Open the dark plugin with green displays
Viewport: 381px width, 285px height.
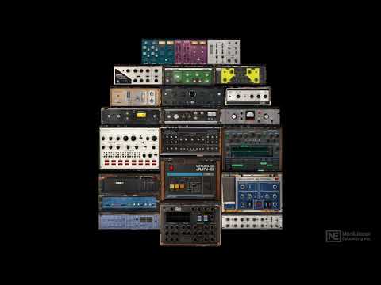click(x=252, y=150)
